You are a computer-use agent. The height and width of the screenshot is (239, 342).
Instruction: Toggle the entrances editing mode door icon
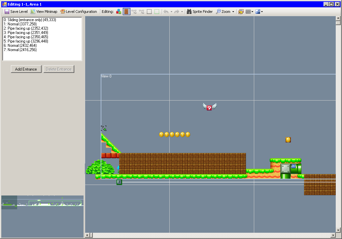[x=126, y=12]
